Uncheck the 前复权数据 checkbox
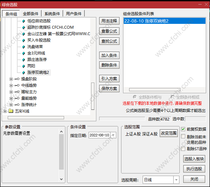The width and height of the screenshot is (210, 187). pos(183,129)
